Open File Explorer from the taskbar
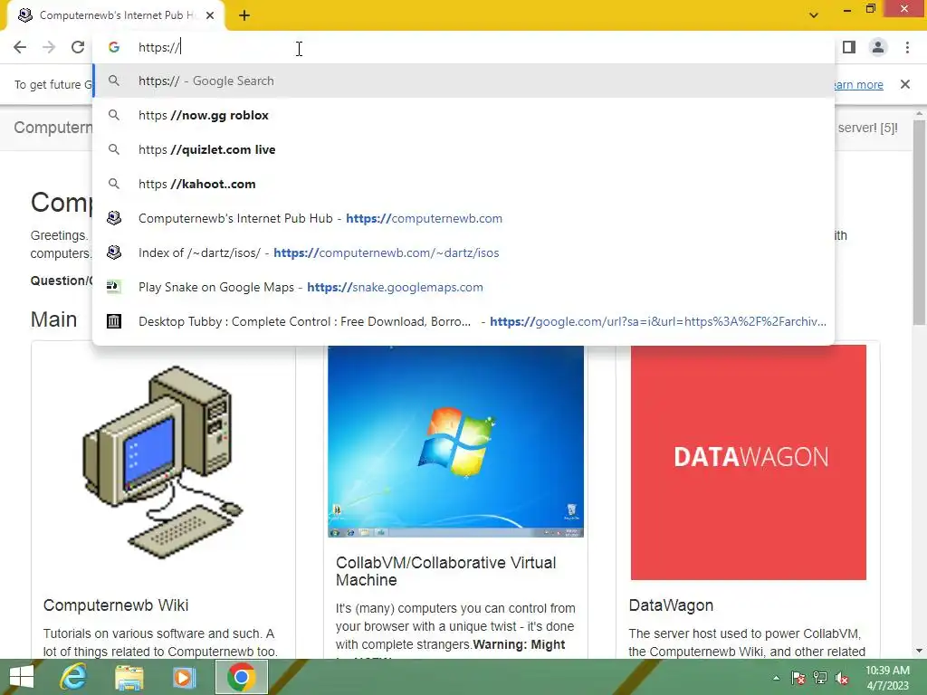The image size is (927, 695). [129, 677]
